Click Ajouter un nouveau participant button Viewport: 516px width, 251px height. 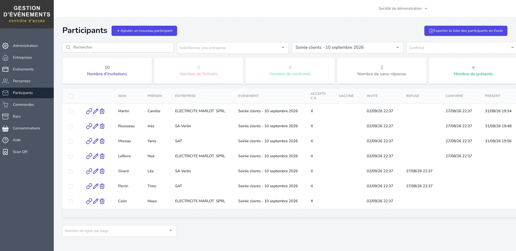pyautogui.click(x=144, y=31)
